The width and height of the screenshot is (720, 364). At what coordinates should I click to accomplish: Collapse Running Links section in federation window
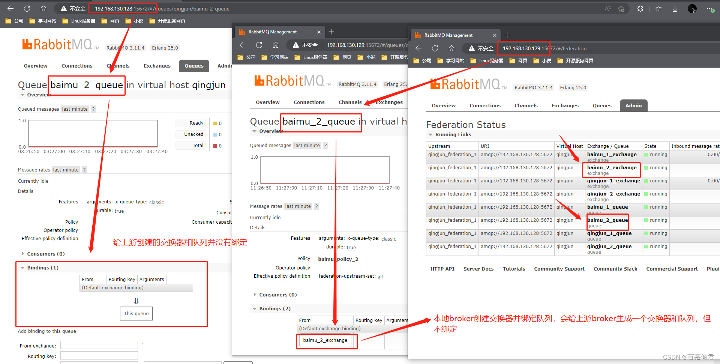click(x=450, y=135)
